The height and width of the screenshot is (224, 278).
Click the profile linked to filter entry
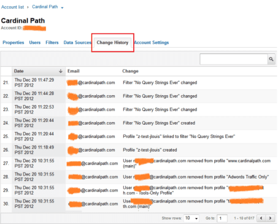179,136
